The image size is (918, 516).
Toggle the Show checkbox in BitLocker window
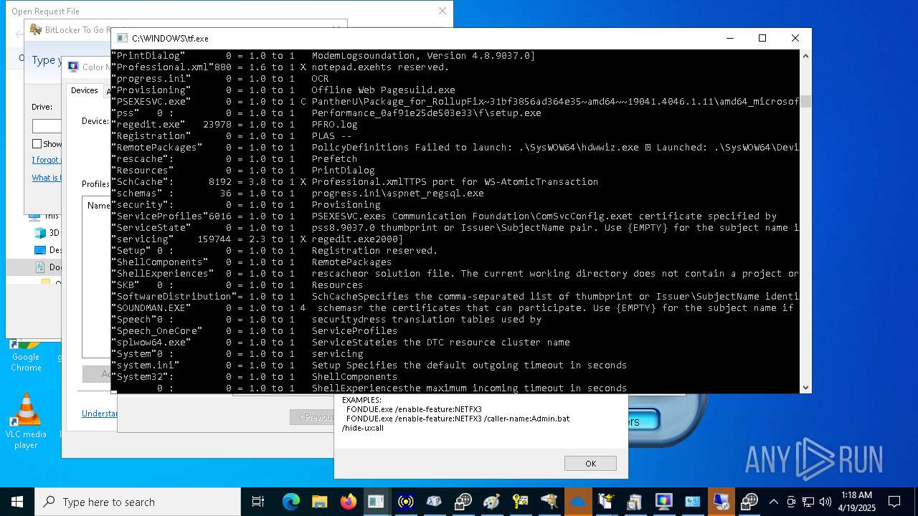pyautogui.click(x=37, y=144)
